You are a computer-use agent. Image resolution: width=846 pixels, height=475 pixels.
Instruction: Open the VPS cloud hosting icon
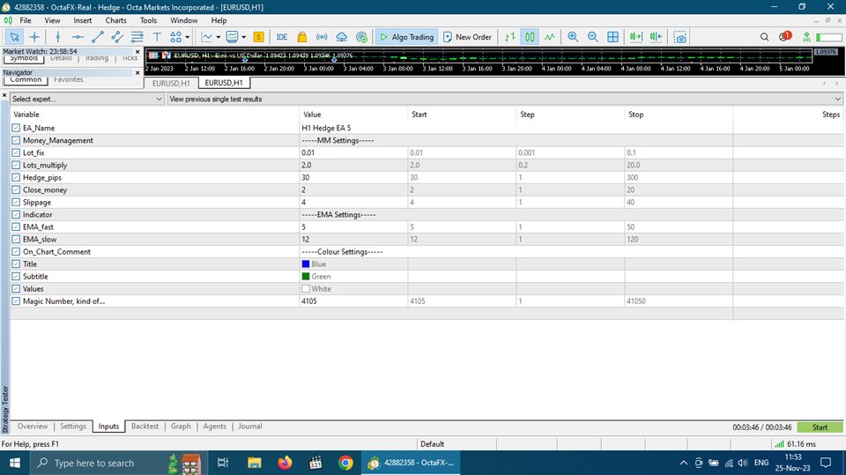click(x=342, y=37)
